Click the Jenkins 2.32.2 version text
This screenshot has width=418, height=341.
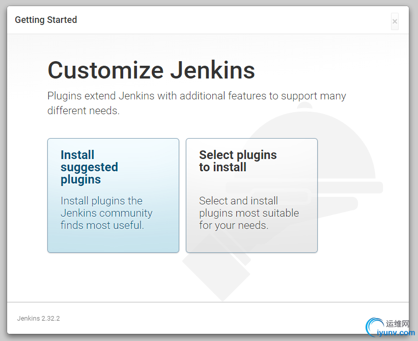coord(38,319)
